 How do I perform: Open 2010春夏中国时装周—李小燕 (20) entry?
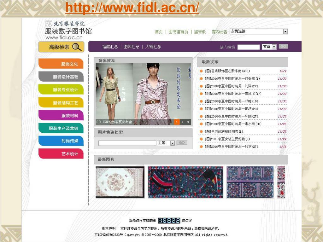(x=233, y=124)
